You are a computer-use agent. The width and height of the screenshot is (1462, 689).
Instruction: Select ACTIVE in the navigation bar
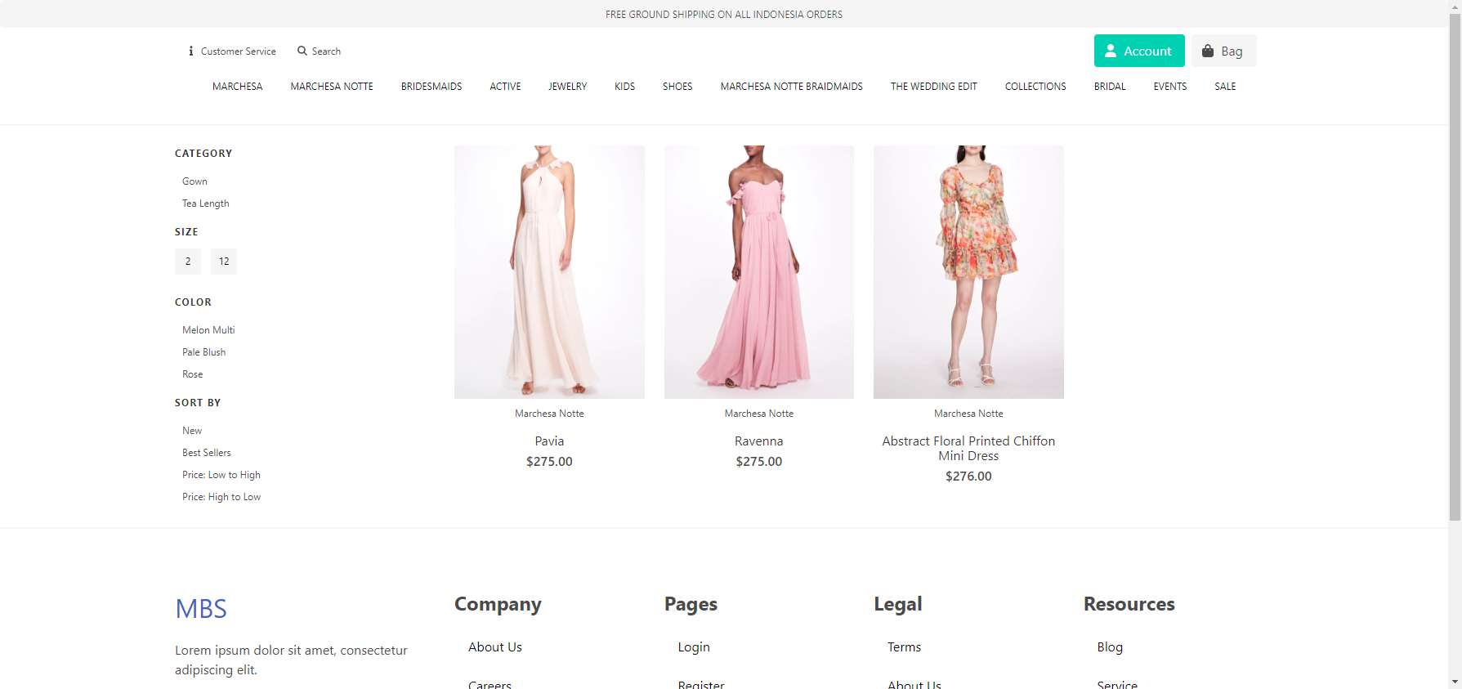pyautogui.click(x=505, y=87)
